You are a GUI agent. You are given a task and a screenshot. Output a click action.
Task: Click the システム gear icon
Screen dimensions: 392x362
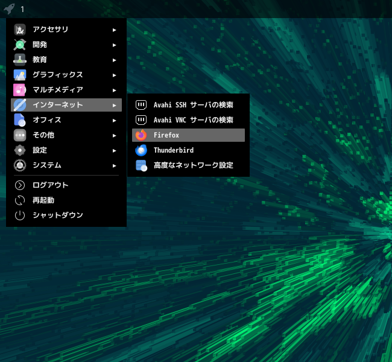20,165
